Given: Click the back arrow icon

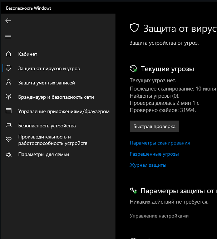Looking at the screenshot, I should [x=9, y=21].
